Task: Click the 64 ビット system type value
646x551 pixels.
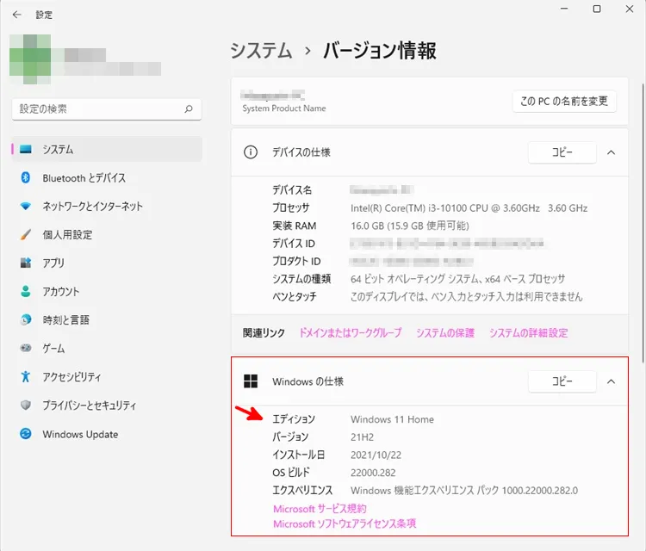Action: [x=457, y=279]
